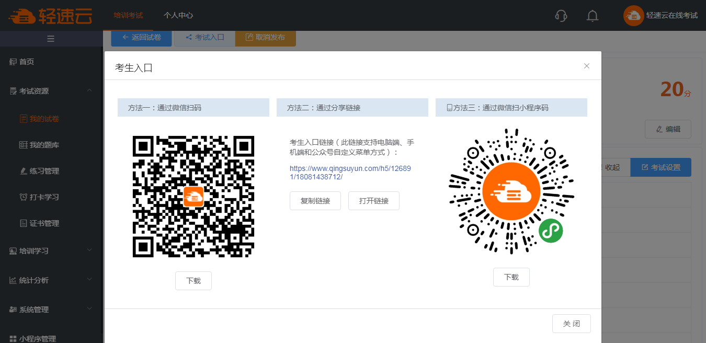Screen dimensions: 706x343
Task: Expand the 考试资源 chevron
Action: click(x=89, y=90)
